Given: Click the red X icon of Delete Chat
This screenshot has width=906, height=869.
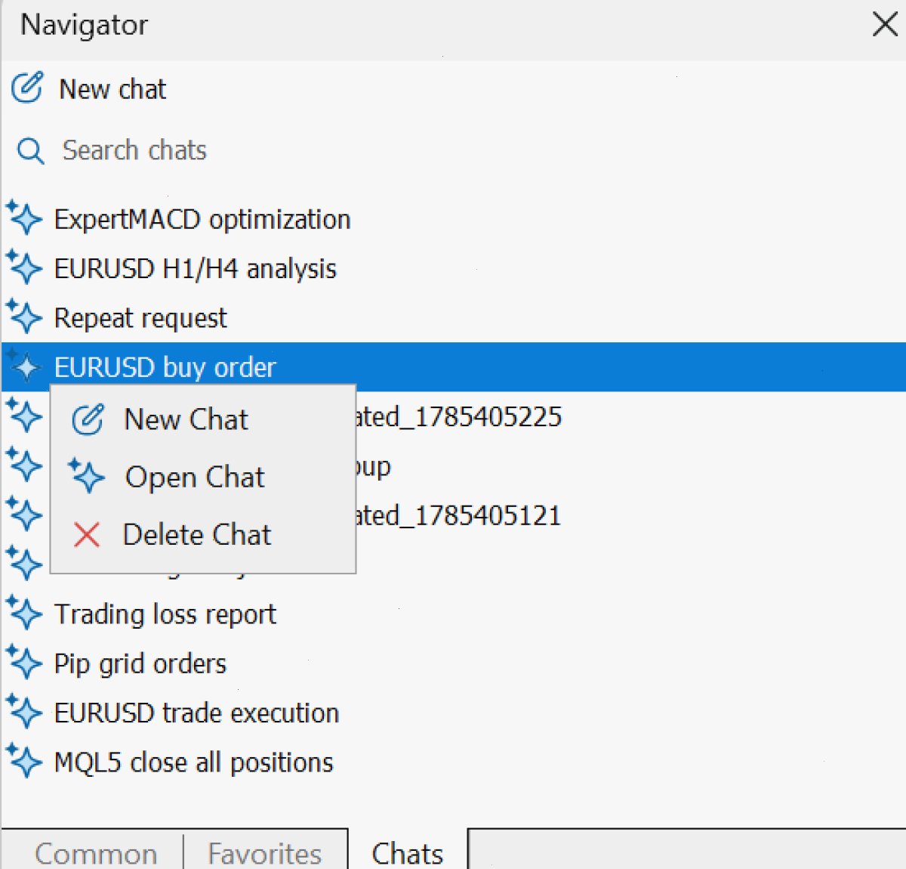Looking at the screenshot, I should (x=87, y=534).
